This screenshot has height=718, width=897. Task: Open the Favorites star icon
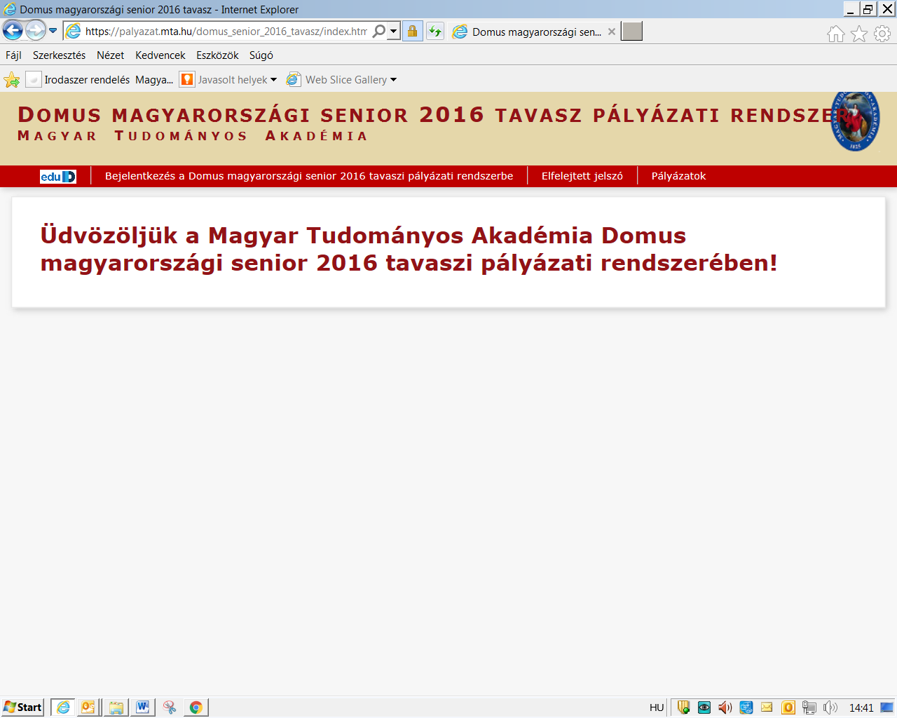click(859, 34)
